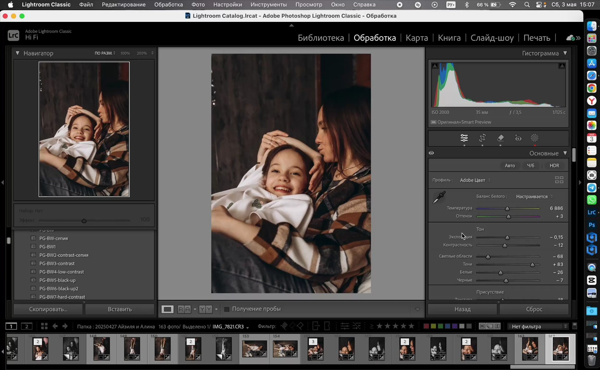The height and width of the screenshot is (370, 600).
Task: Open toolbar options dropdown triangle
Action: pyautogui.click(x=417, y=309)
